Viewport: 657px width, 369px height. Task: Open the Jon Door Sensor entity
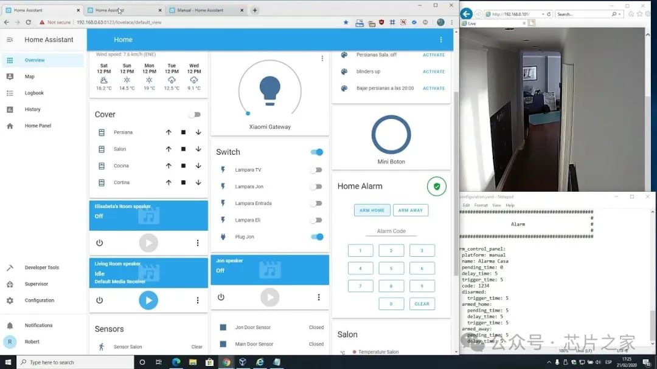[270, 327]
